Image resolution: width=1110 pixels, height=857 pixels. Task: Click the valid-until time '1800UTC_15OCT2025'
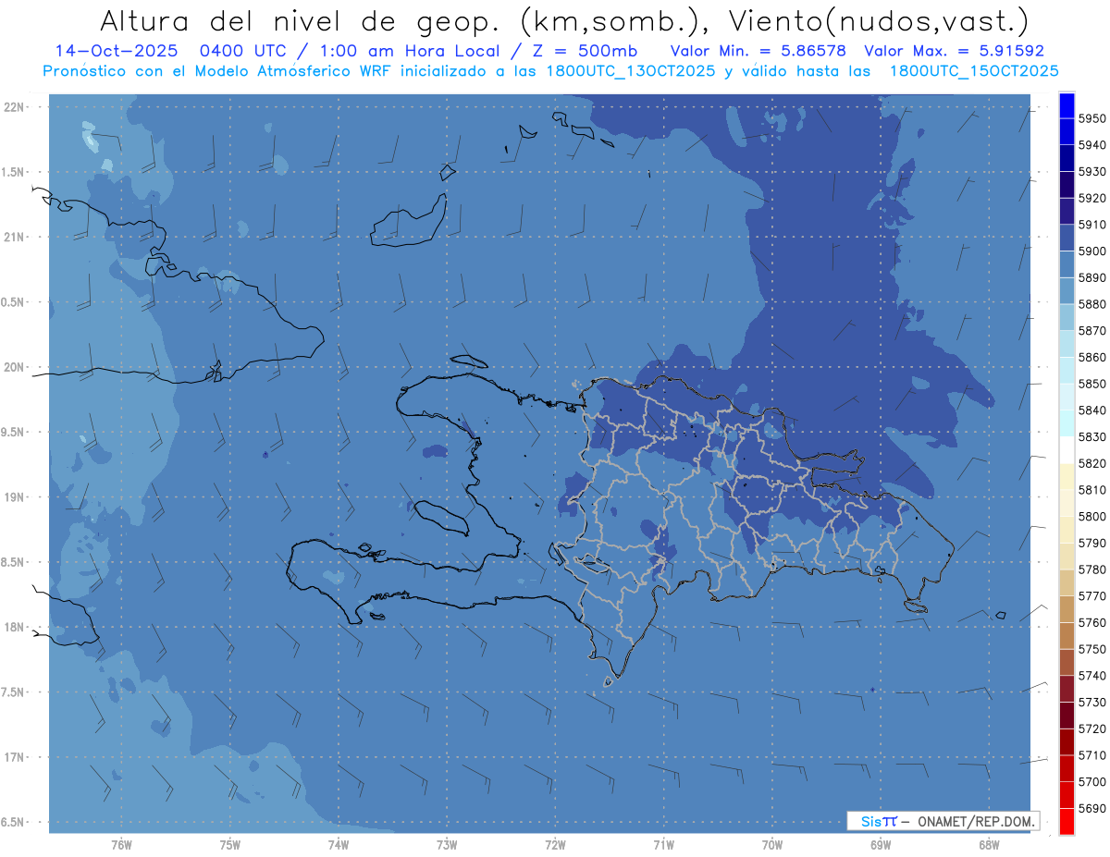click(x=974, y=71)
